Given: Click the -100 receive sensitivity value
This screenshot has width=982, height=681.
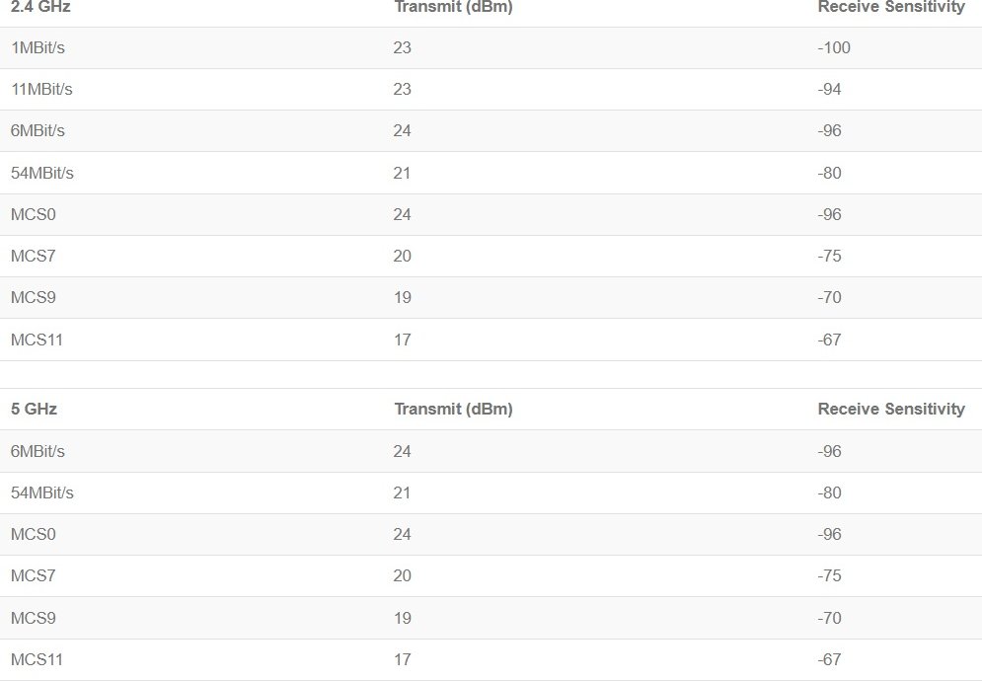Looking at the screenshot, I should [834, 47].
